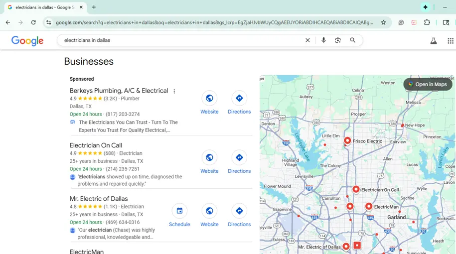
Task: Click Mr. Electric review snippet about Chase
Action: [x=116, y=234]
